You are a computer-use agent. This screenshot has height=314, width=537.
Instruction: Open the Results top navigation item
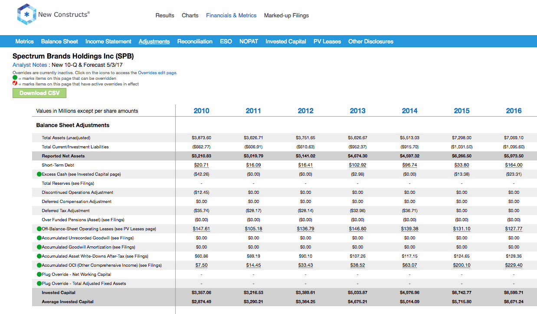165,15
